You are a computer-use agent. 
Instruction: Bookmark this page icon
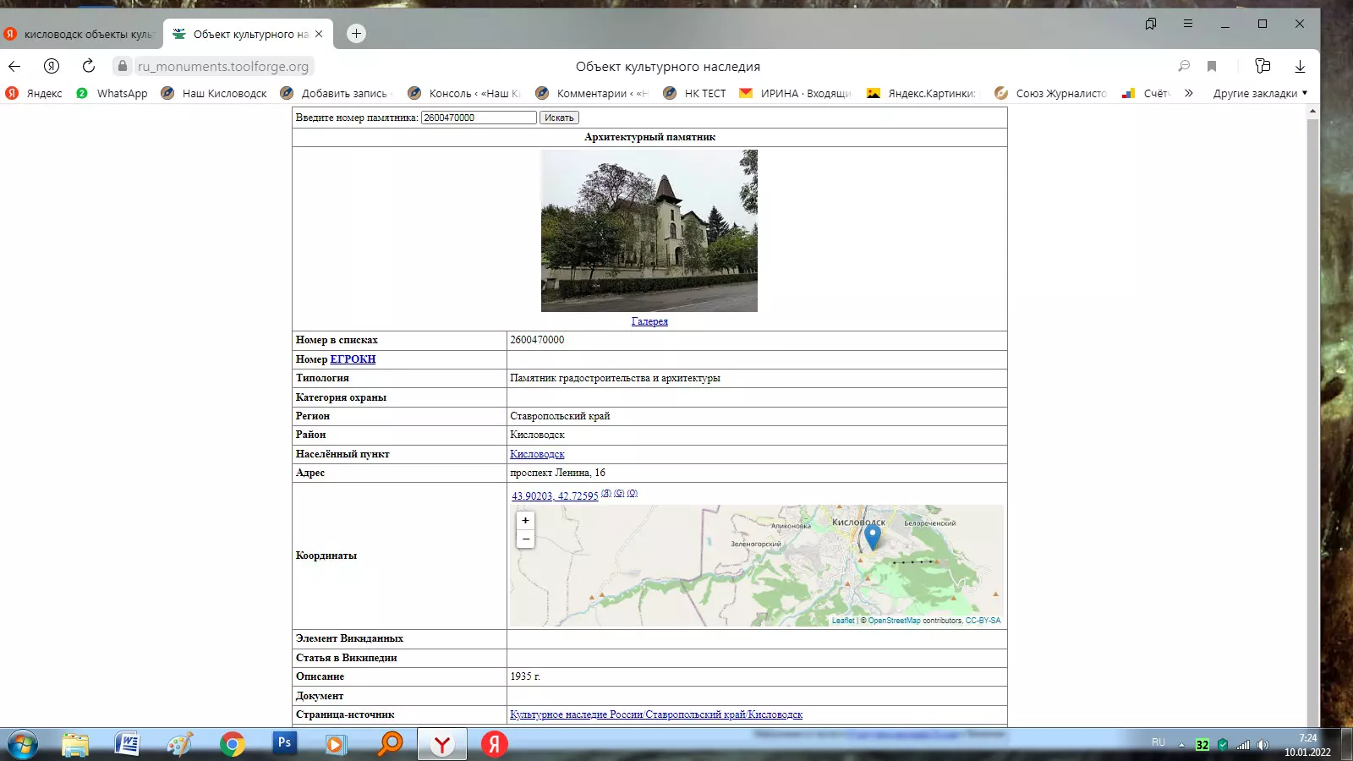pos(1212,66)
